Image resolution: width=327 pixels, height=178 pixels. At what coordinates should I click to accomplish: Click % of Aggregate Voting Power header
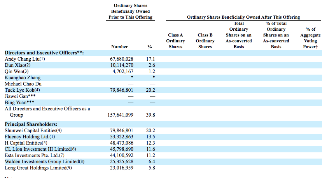[311, 38]
